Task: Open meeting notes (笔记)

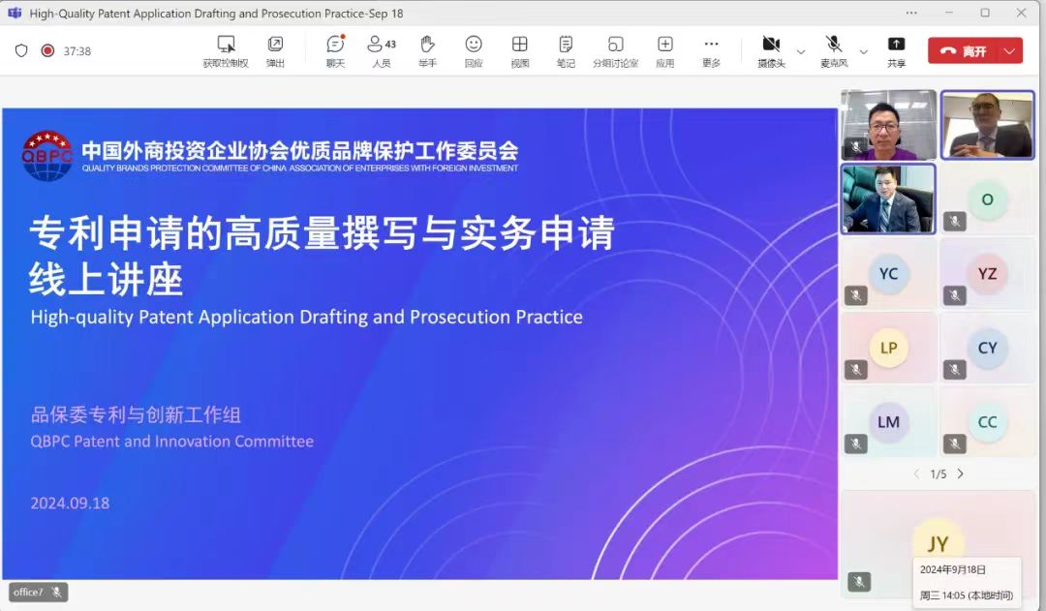Action: point(566,50)
